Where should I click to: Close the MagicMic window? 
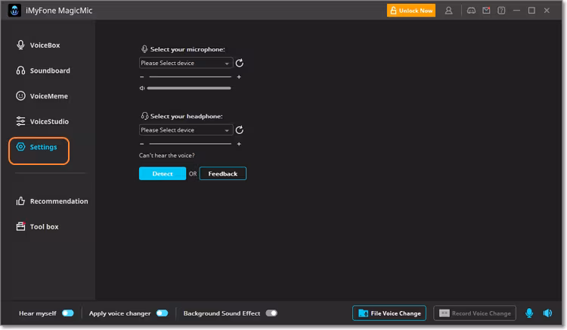[x=547, y=11]
